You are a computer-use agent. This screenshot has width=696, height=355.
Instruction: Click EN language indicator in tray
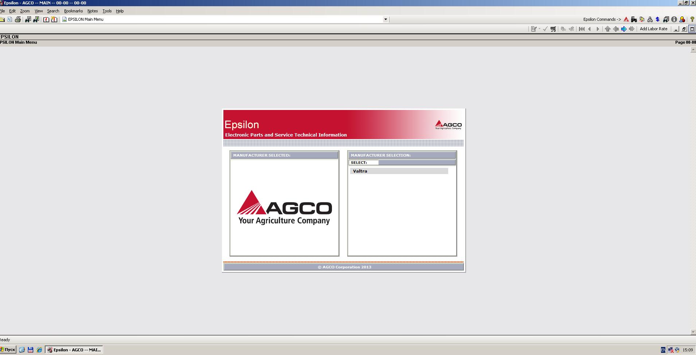663,350
